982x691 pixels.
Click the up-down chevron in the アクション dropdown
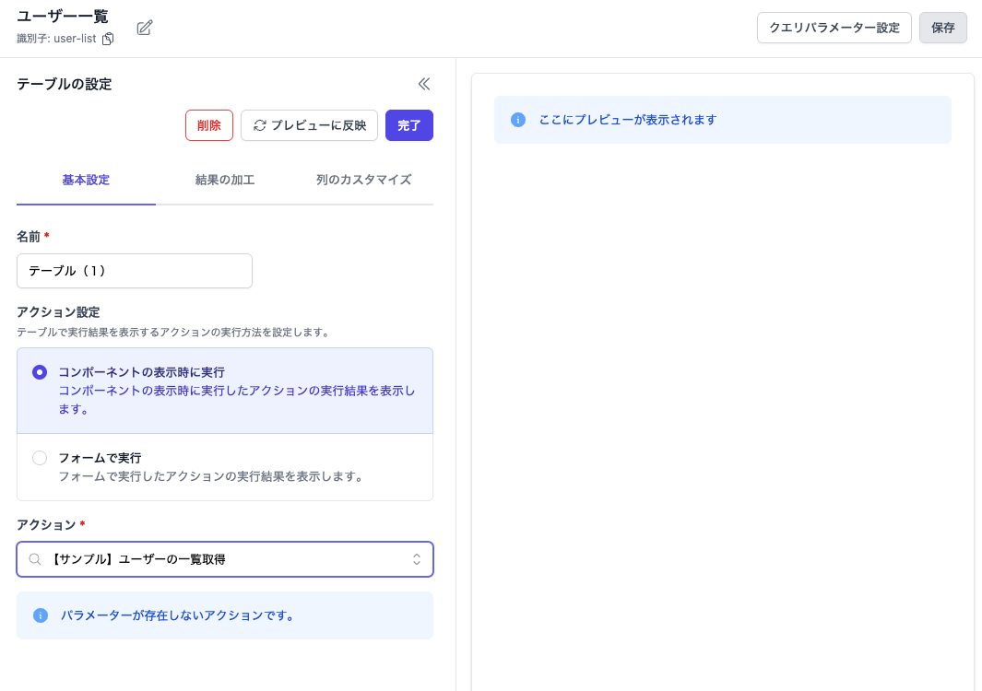(417, 559)
